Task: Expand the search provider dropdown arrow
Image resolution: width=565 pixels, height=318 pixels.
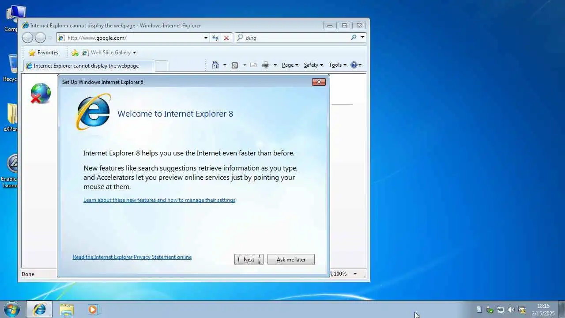Action: pos(362,38)
